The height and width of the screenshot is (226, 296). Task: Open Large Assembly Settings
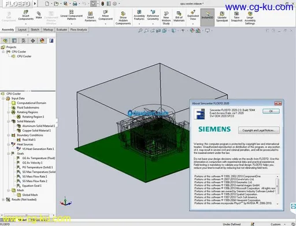pos(250,18)
